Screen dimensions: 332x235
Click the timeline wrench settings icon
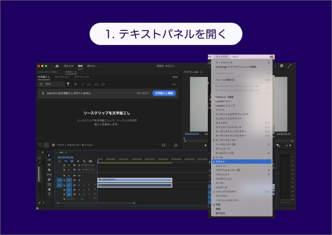click(x=84, y=161)
